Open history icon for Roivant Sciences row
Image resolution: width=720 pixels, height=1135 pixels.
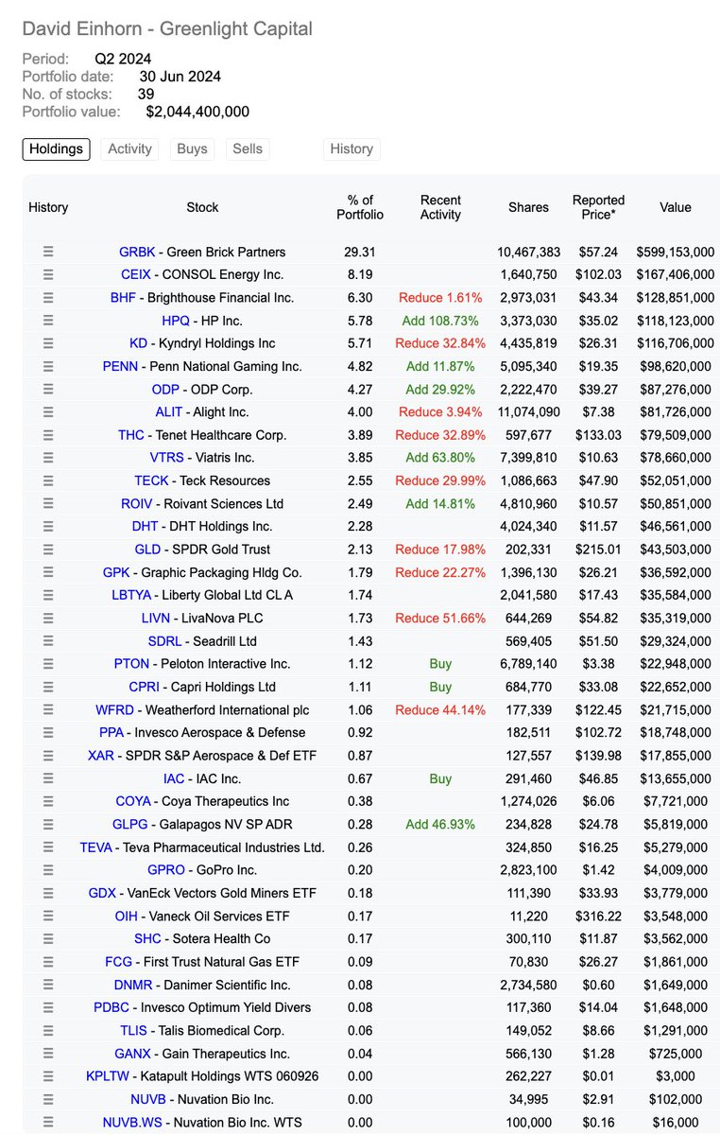(48, 503)
